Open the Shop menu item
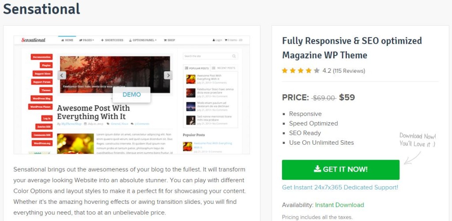452x221 pixels. [169, 40]
